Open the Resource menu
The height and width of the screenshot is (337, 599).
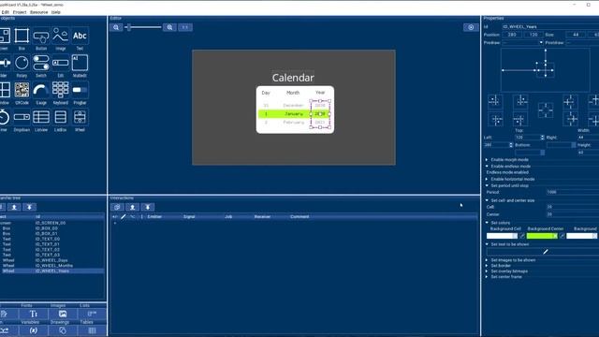coord(39,12)
